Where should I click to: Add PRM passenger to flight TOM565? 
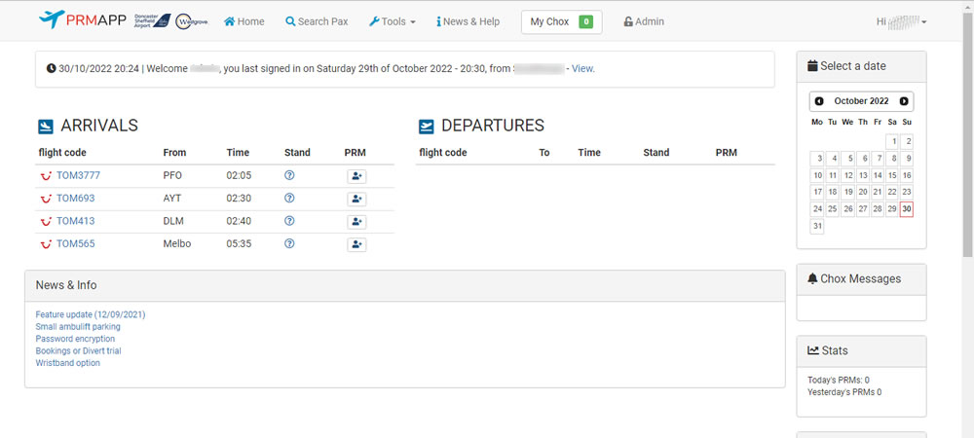356,244
